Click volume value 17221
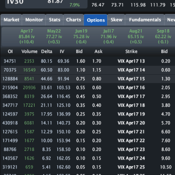 (x=29, y=105)
